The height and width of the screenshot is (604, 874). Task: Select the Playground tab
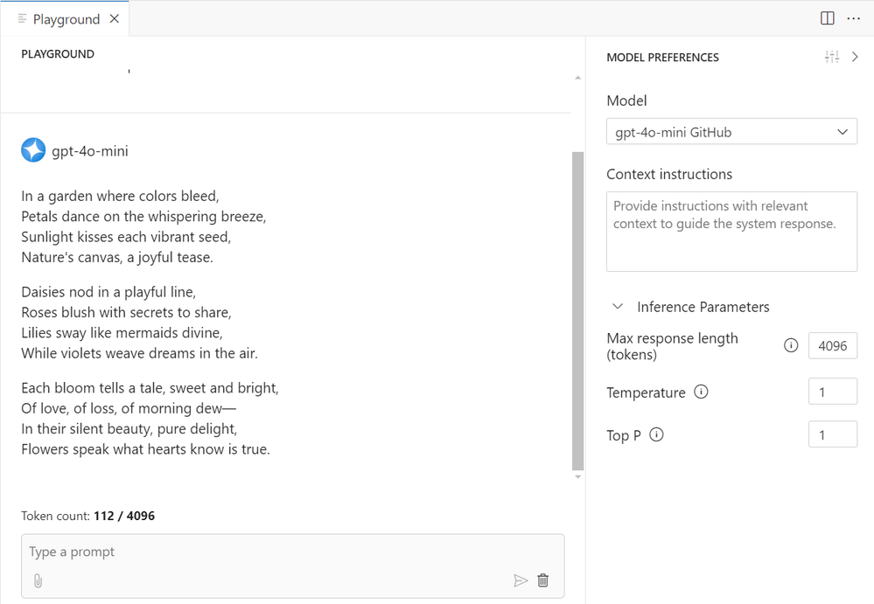66,19
